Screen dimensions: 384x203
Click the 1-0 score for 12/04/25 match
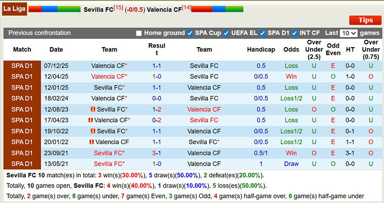pos(157,77)
